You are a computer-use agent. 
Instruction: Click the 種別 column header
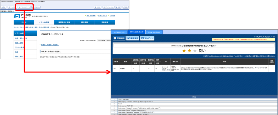click(x=125, y=62)
